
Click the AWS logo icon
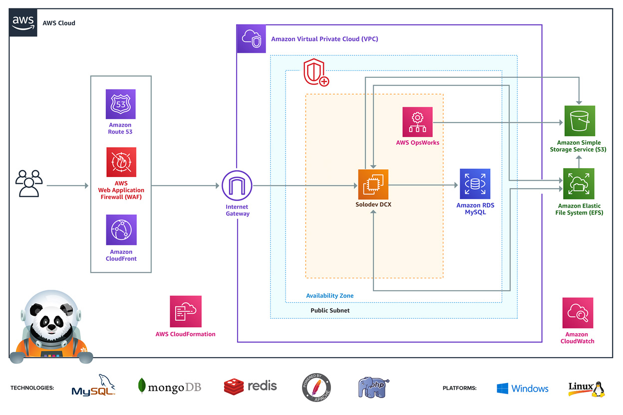point(23,22)
